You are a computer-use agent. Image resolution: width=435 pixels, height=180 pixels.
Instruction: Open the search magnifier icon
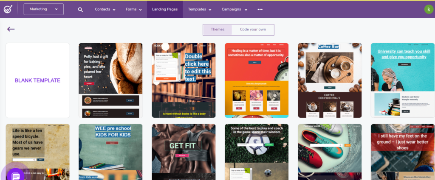pyautogui.click(x=80, y=9)
